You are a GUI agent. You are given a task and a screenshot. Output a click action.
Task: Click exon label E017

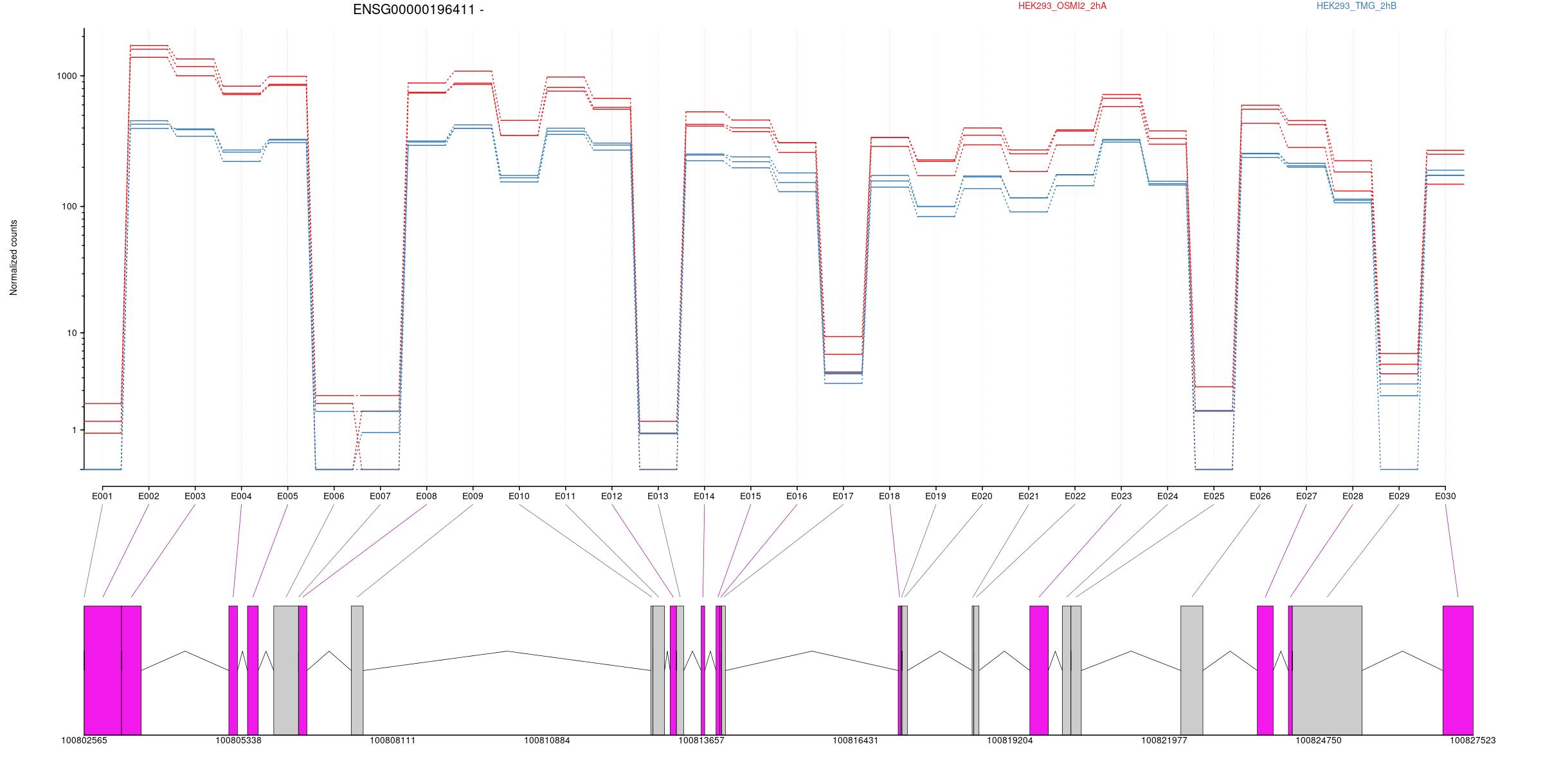[843, 496]
